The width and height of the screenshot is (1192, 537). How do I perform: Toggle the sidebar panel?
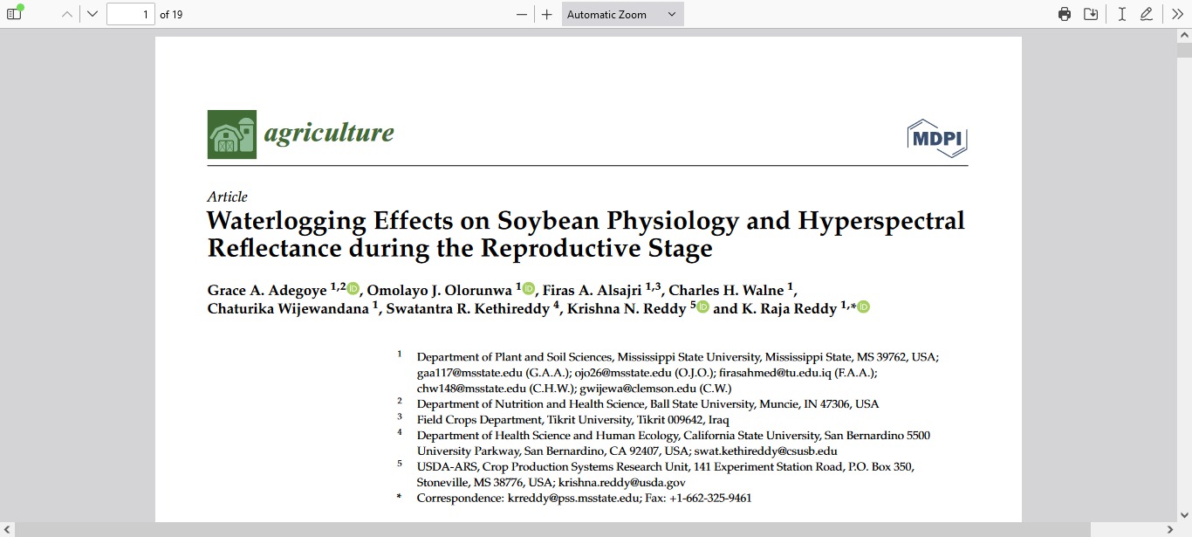point(14,14)
